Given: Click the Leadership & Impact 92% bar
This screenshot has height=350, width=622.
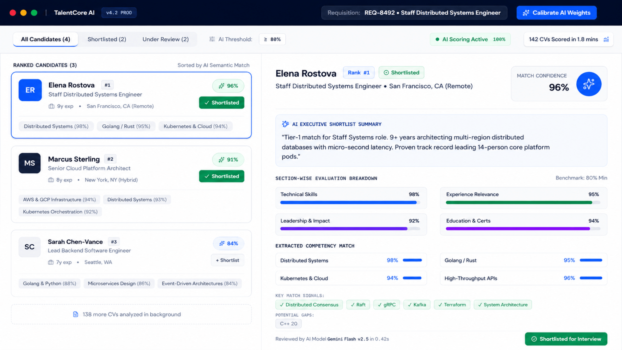Looking at the screenshot, I should click(x=350, y=229).
